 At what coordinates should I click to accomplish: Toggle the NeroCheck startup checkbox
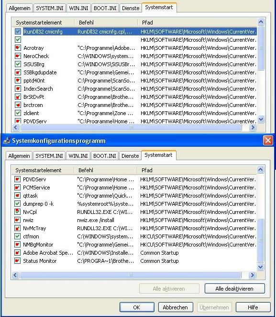coord(18,56)
